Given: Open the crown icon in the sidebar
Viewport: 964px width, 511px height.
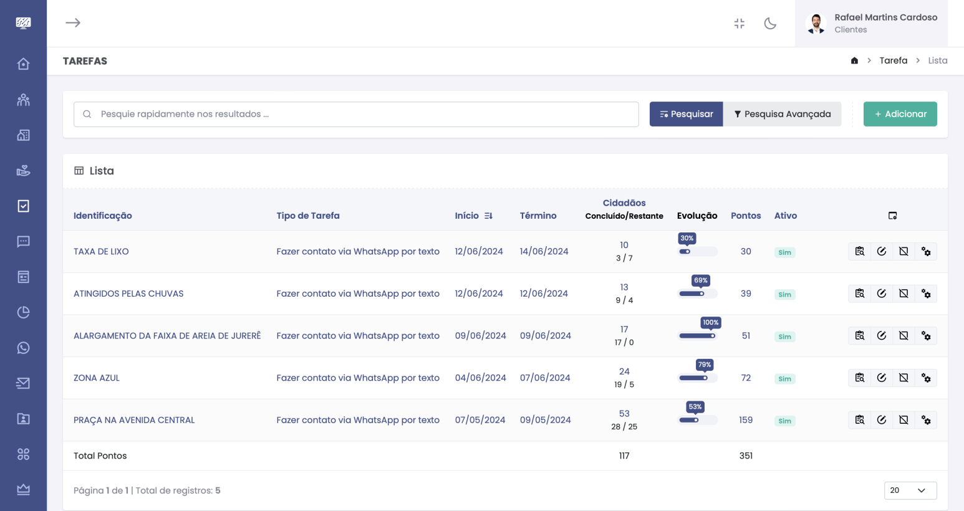Looking at the screenshot, I should [x=23, y=490].
